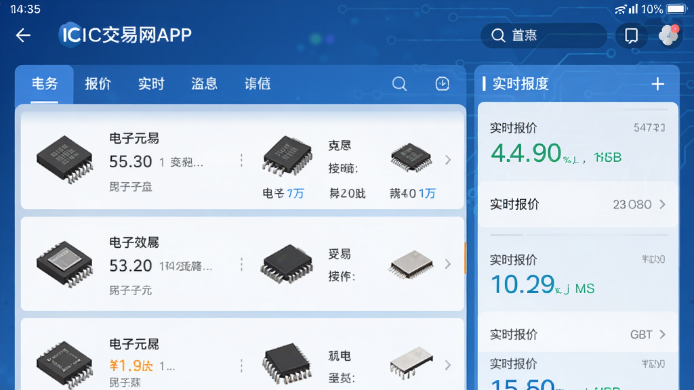This screenshot has height=390, width=694.
Task: Open the fourth tab next to 实时
Action: [x=204, y=83]
